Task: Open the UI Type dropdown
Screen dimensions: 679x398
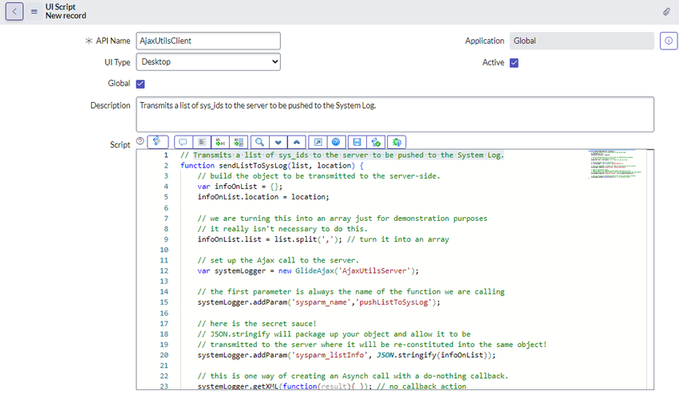Action: tap(208, 62)
